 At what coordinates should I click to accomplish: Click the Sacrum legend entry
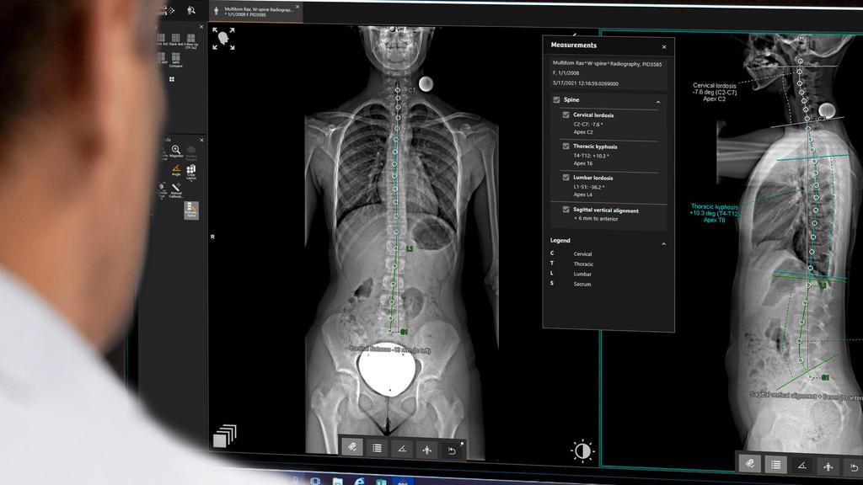click(582, 285)
